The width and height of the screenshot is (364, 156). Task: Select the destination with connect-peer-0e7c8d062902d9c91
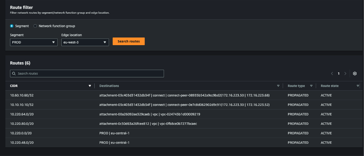(184, 105)
